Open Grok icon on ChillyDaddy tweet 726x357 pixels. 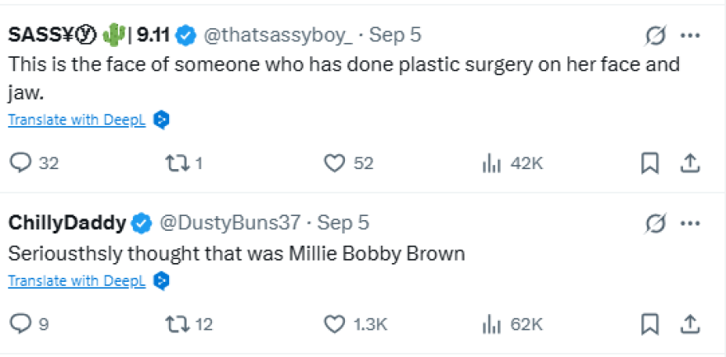pos(656,223)
